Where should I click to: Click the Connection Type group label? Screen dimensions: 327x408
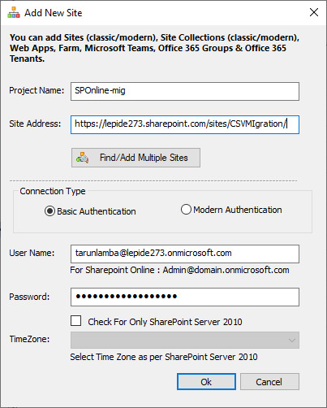tap(53, 191)
